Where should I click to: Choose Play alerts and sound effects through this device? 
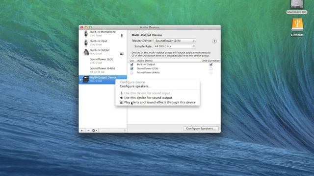pos(157,102)
